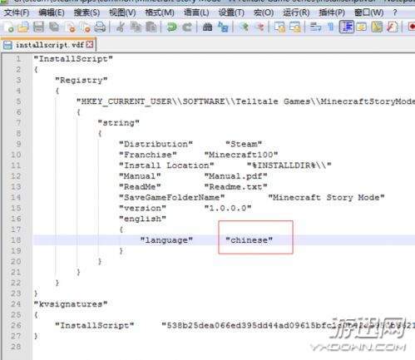Click the "Install Location" key text
Viewport: 415px width, 360px height.
pyautogui.click(x=166, y=165)
